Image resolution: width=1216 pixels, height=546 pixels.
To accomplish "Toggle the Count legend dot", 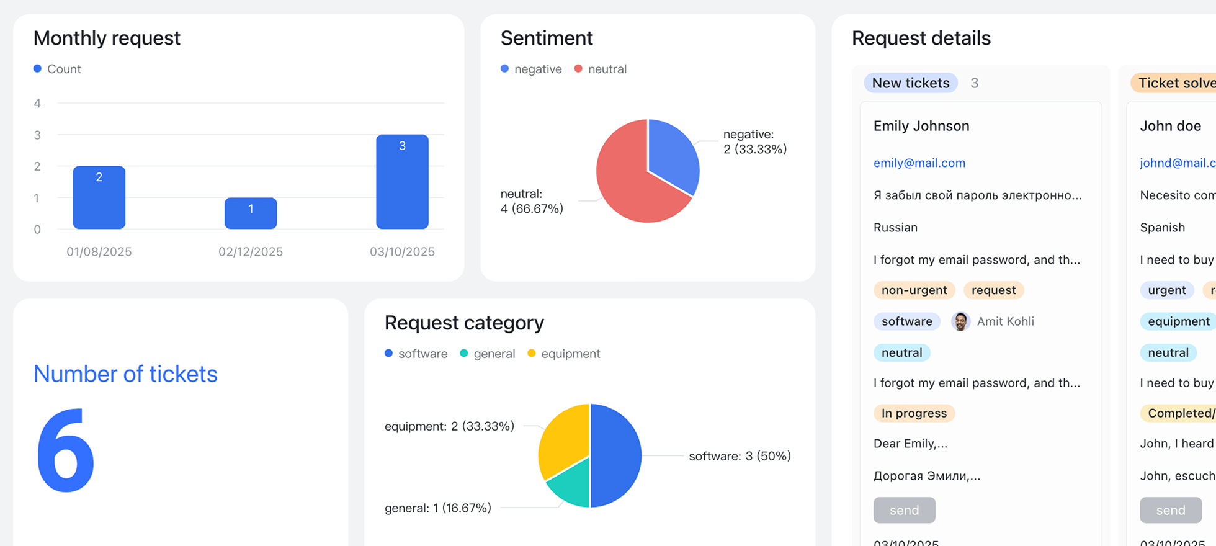I will (x=37, y=69).
